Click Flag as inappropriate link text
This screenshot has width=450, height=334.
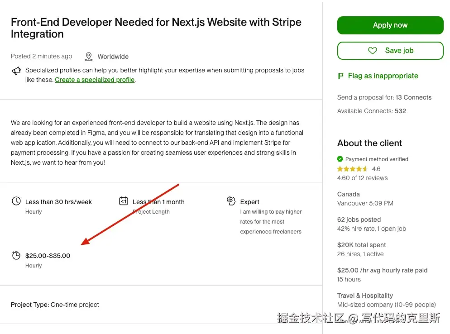(x=383, y=76)
